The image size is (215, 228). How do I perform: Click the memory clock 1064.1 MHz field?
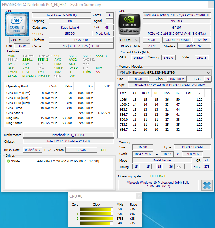tap(143, 154)
